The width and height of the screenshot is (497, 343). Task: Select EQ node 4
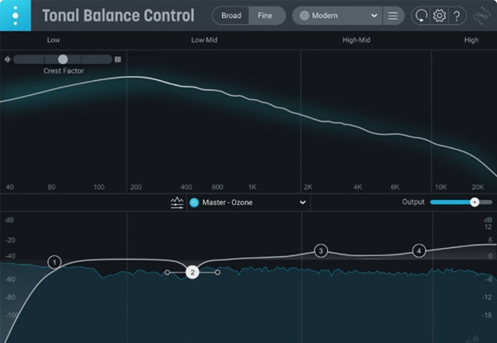pos(418,250)
